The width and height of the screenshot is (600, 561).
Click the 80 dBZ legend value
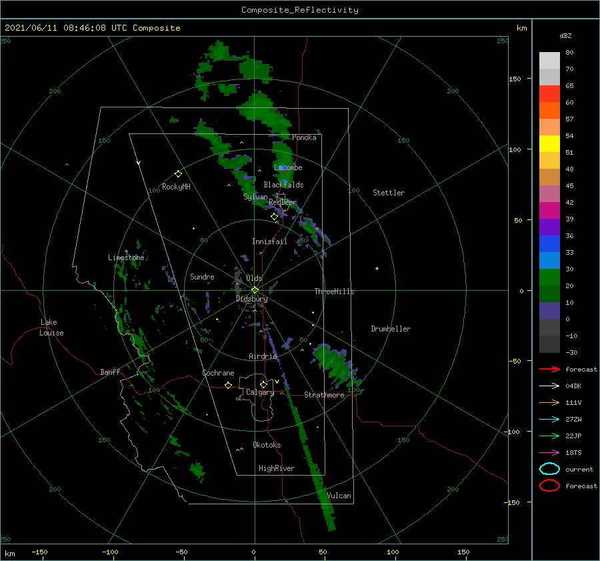569,52
